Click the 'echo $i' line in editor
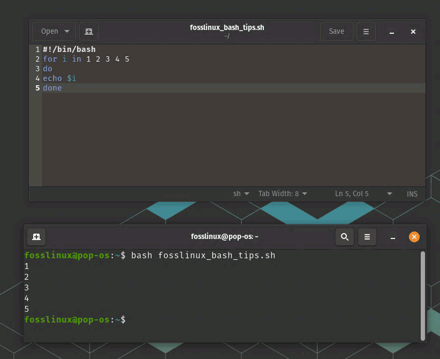The width and height of the screenshot is (440, 359). tap(59, 78)
